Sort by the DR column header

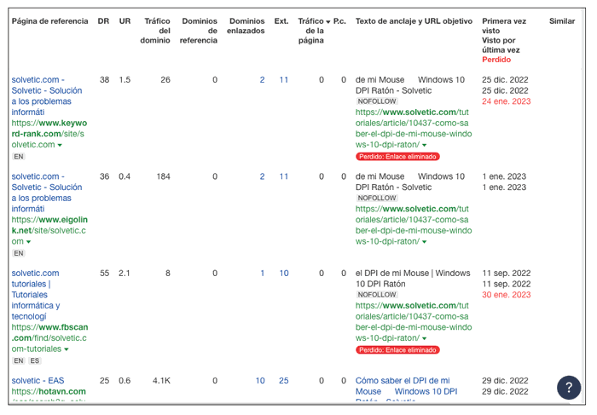click(x=103, y=20)
